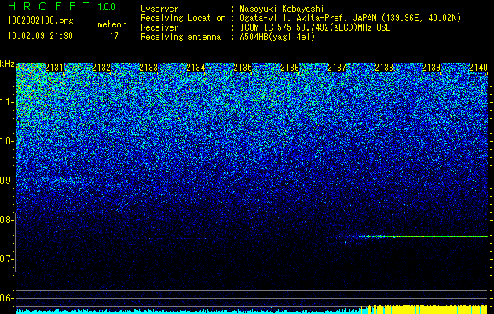Click the observer name Masayuki Kobayashi
494x314 pixels.
click(x=282, y=9)
